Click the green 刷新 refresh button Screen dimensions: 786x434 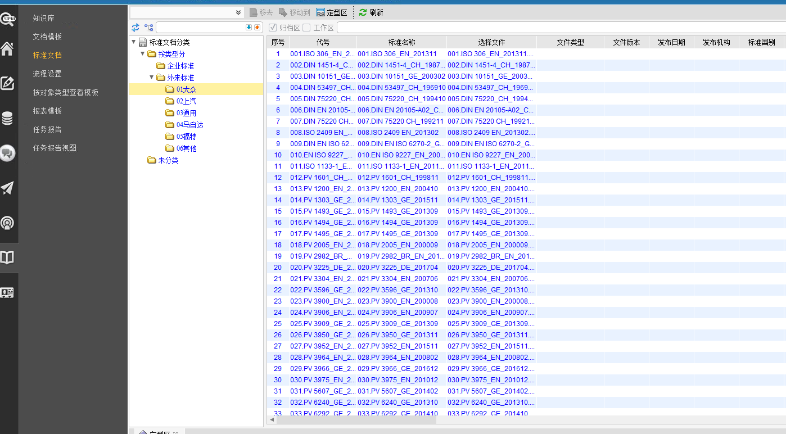pos(371,12)
